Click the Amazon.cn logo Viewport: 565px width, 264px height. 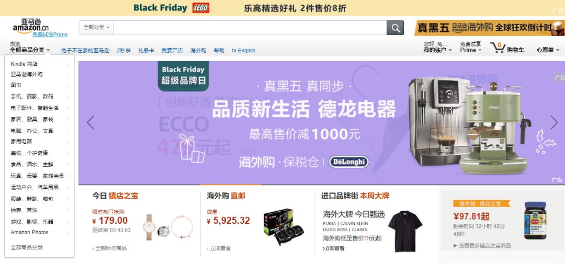click(x=31, y=26)
